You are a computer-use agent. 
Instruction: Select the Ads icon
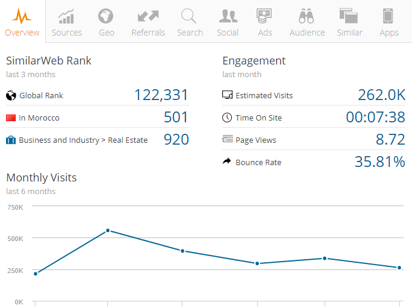tap(264, 16)
